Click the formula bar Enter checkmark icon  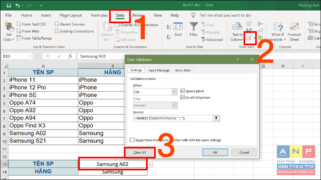coord(59,56)
